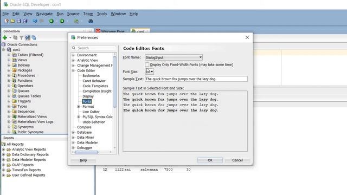The image size is (347, 195).
Task: Expand the Database preferences node
Action: 73,132
